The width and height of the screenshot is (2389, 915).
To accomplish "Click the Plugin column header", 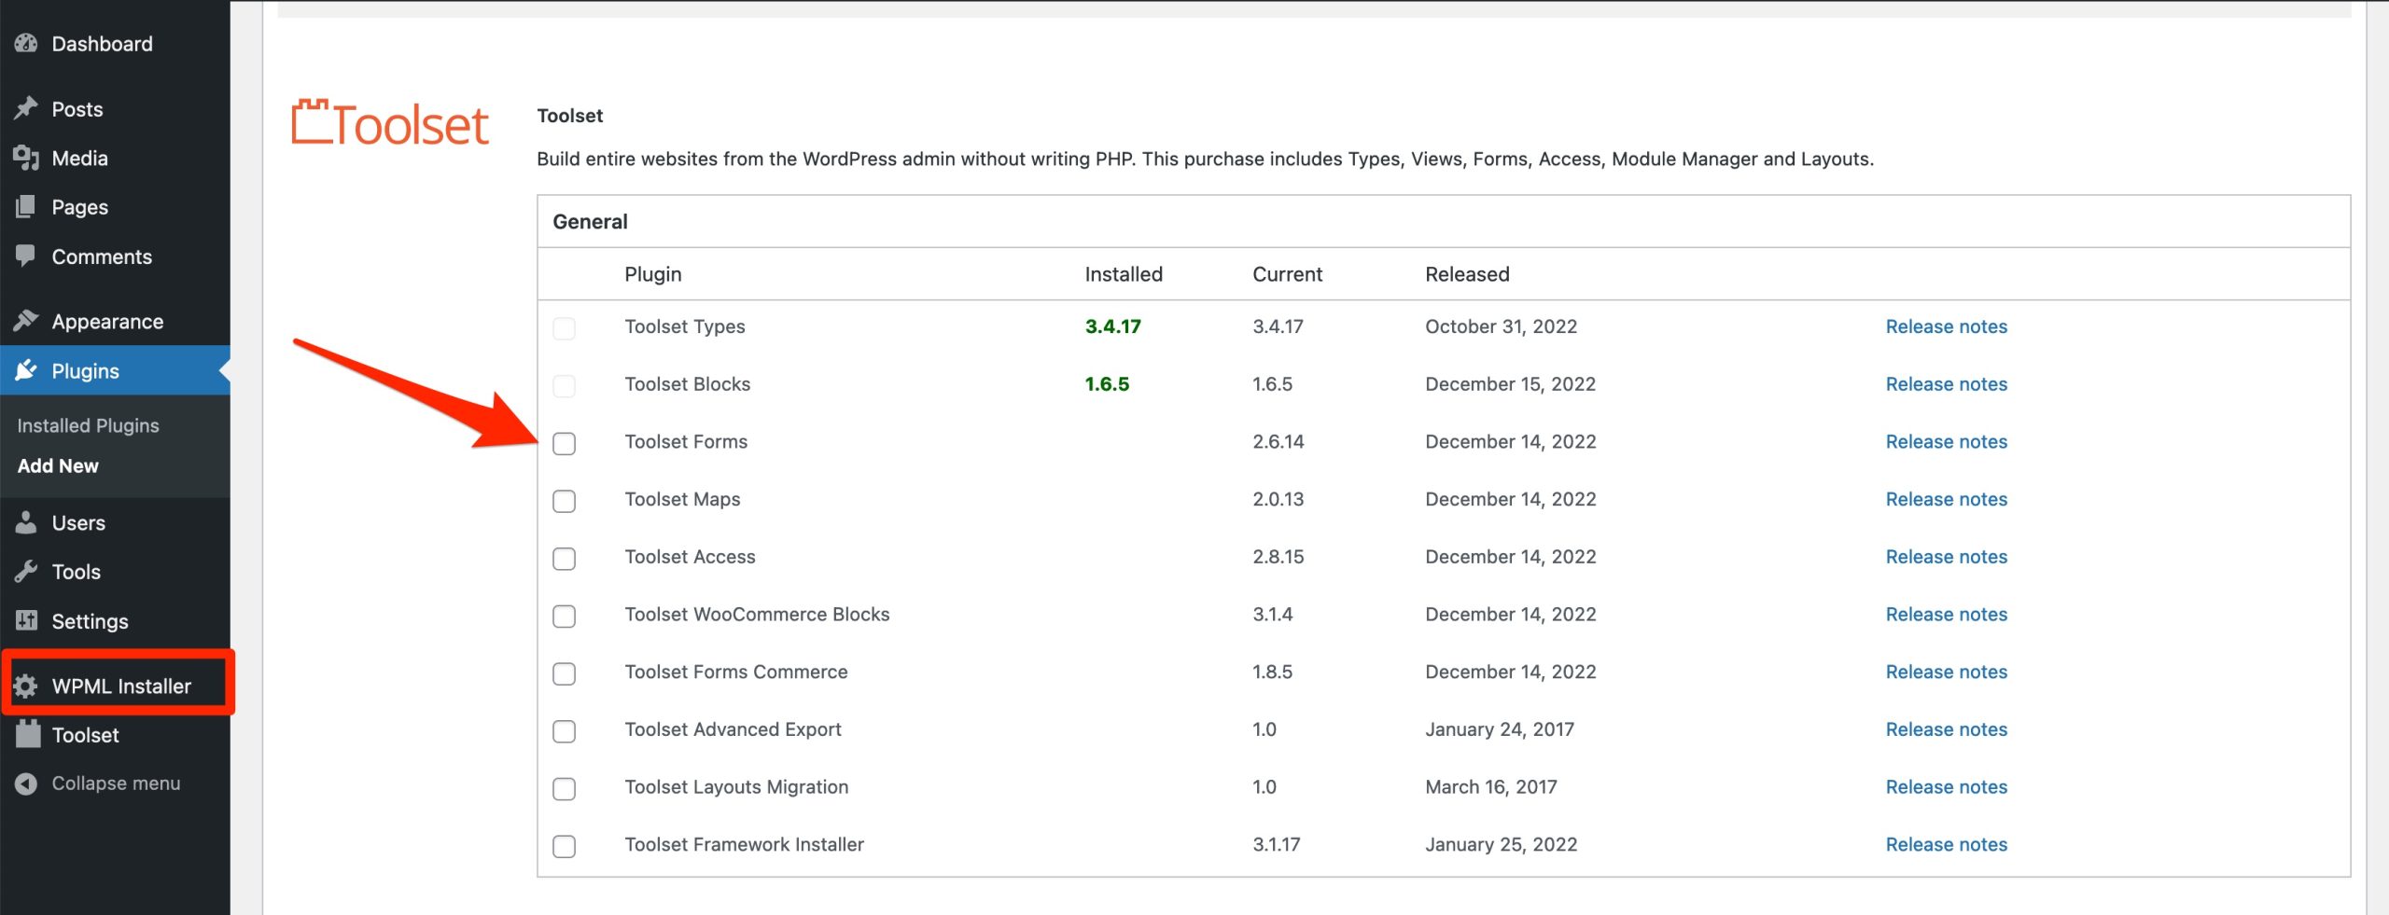I will pos(653,274).
